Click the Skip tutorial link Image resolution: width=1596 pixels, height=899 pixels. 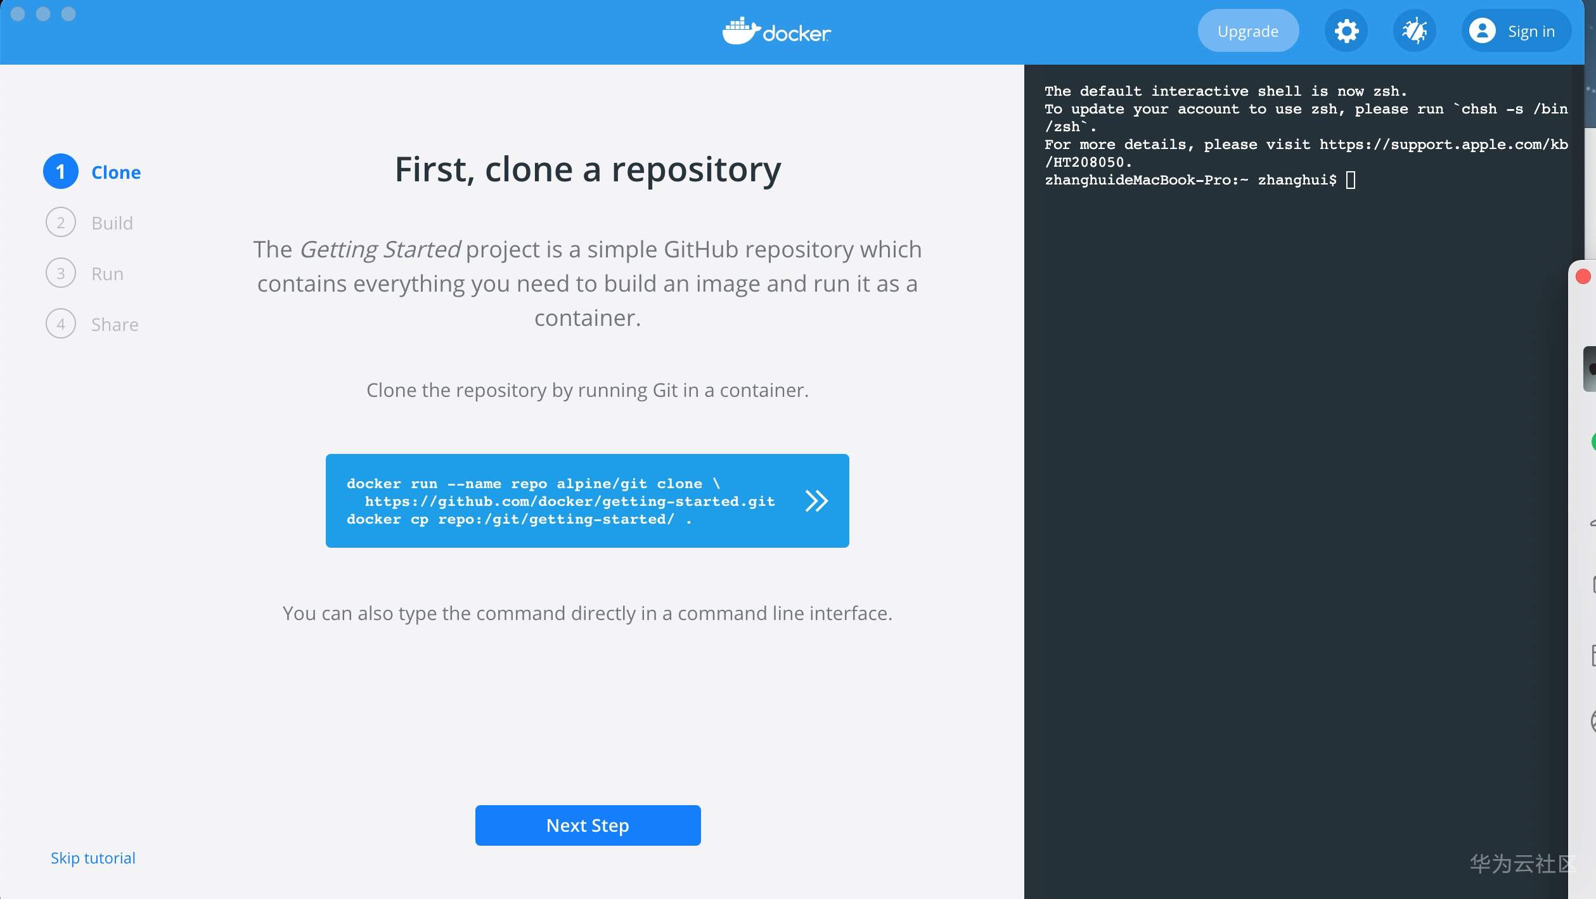pyautogui.click(x=93, y=858)
